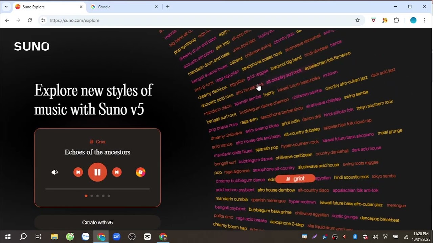Open the system volume tray icon
433x243 pixels.
point(375,237)
